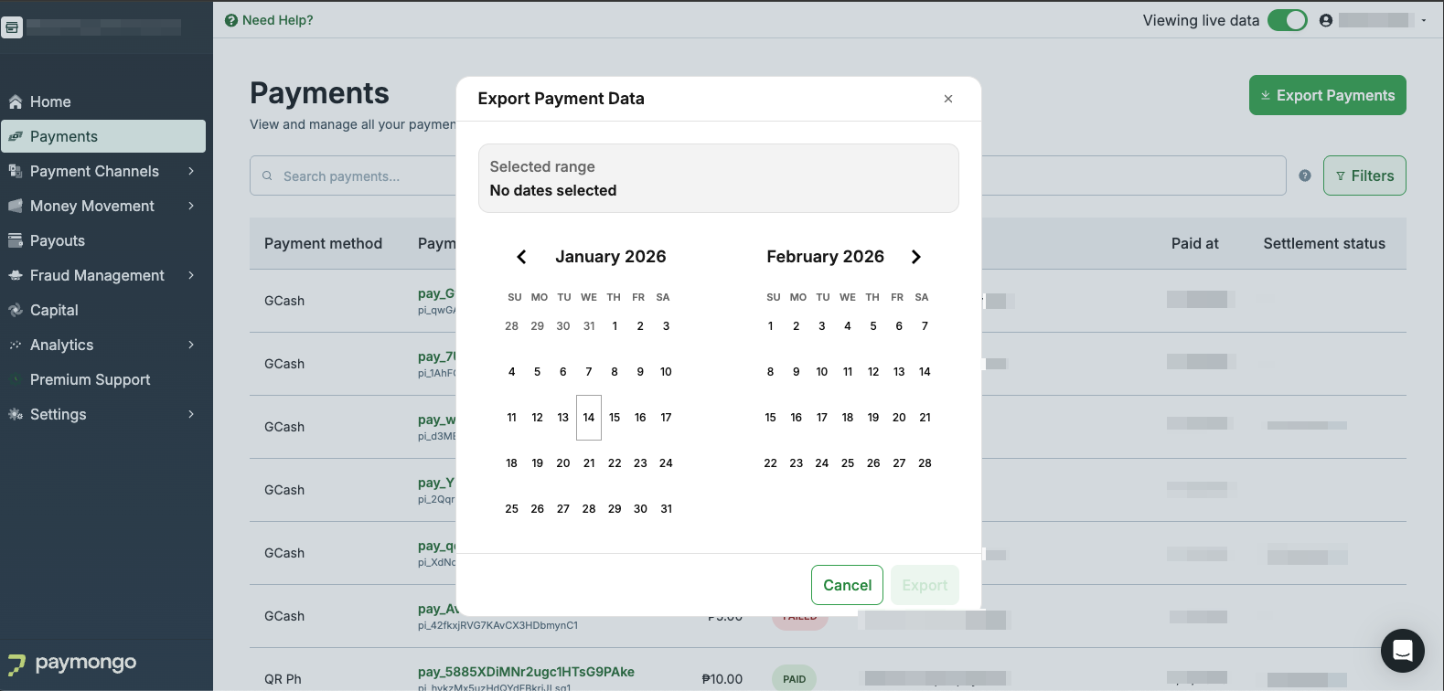Click the Payouts sidebar icon
1444x691 pixels.
(x=16, y=240)
